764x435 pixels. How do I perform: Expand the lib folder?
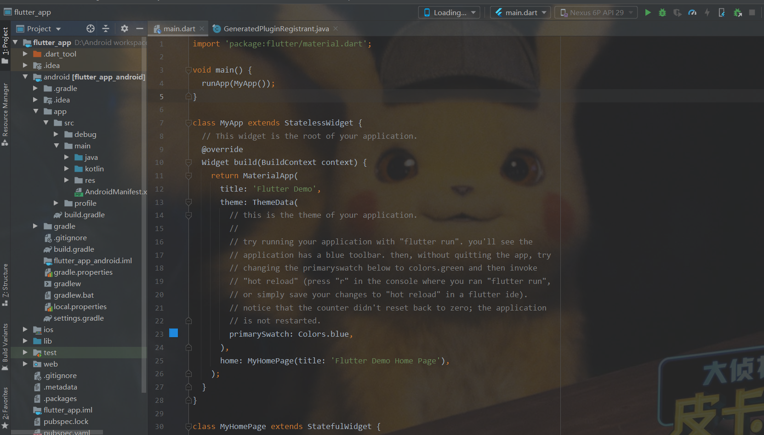(26, 341)
